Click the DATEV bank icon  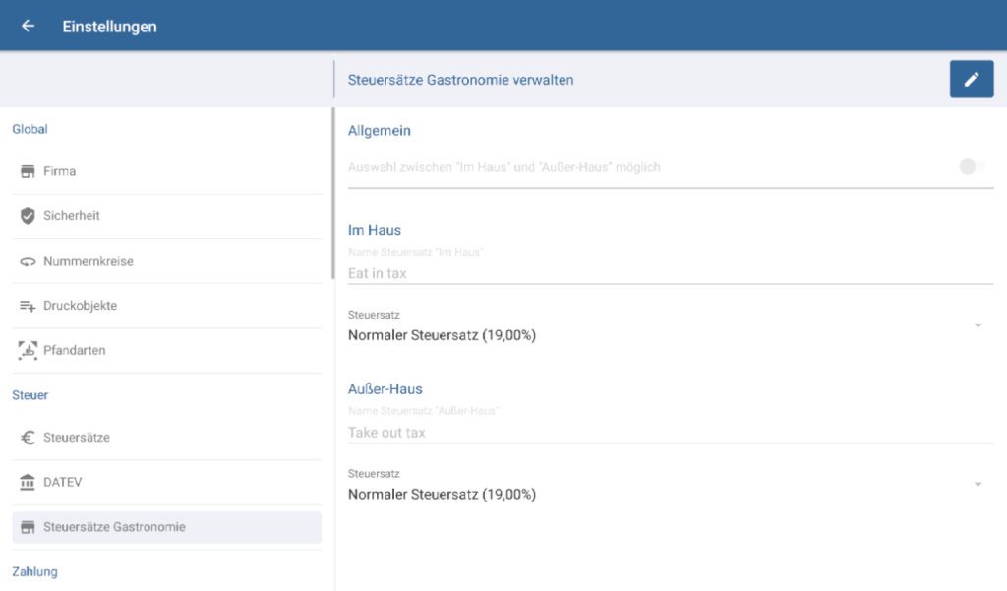(28, 483)
